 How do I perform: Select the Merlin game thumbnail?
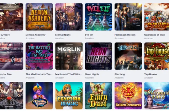click(69, 56)
